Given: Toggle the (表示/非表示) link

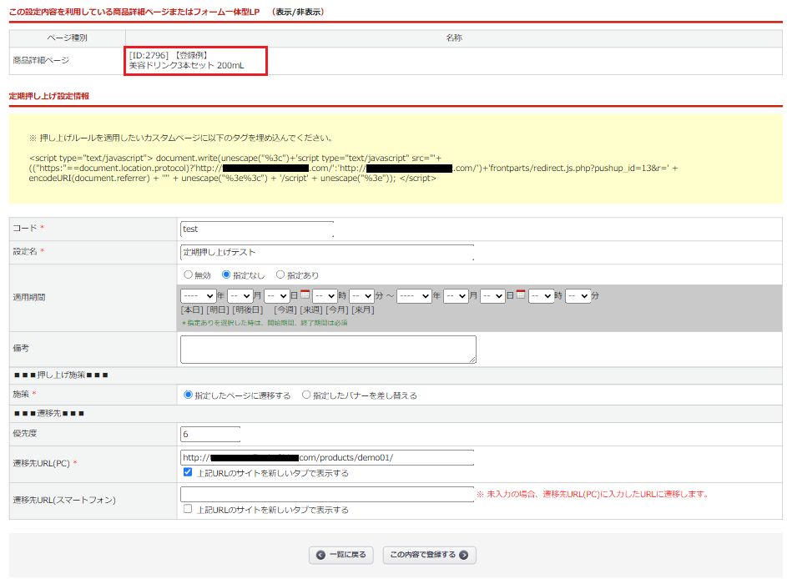Looking at the screenshot, I should [298, 12].
